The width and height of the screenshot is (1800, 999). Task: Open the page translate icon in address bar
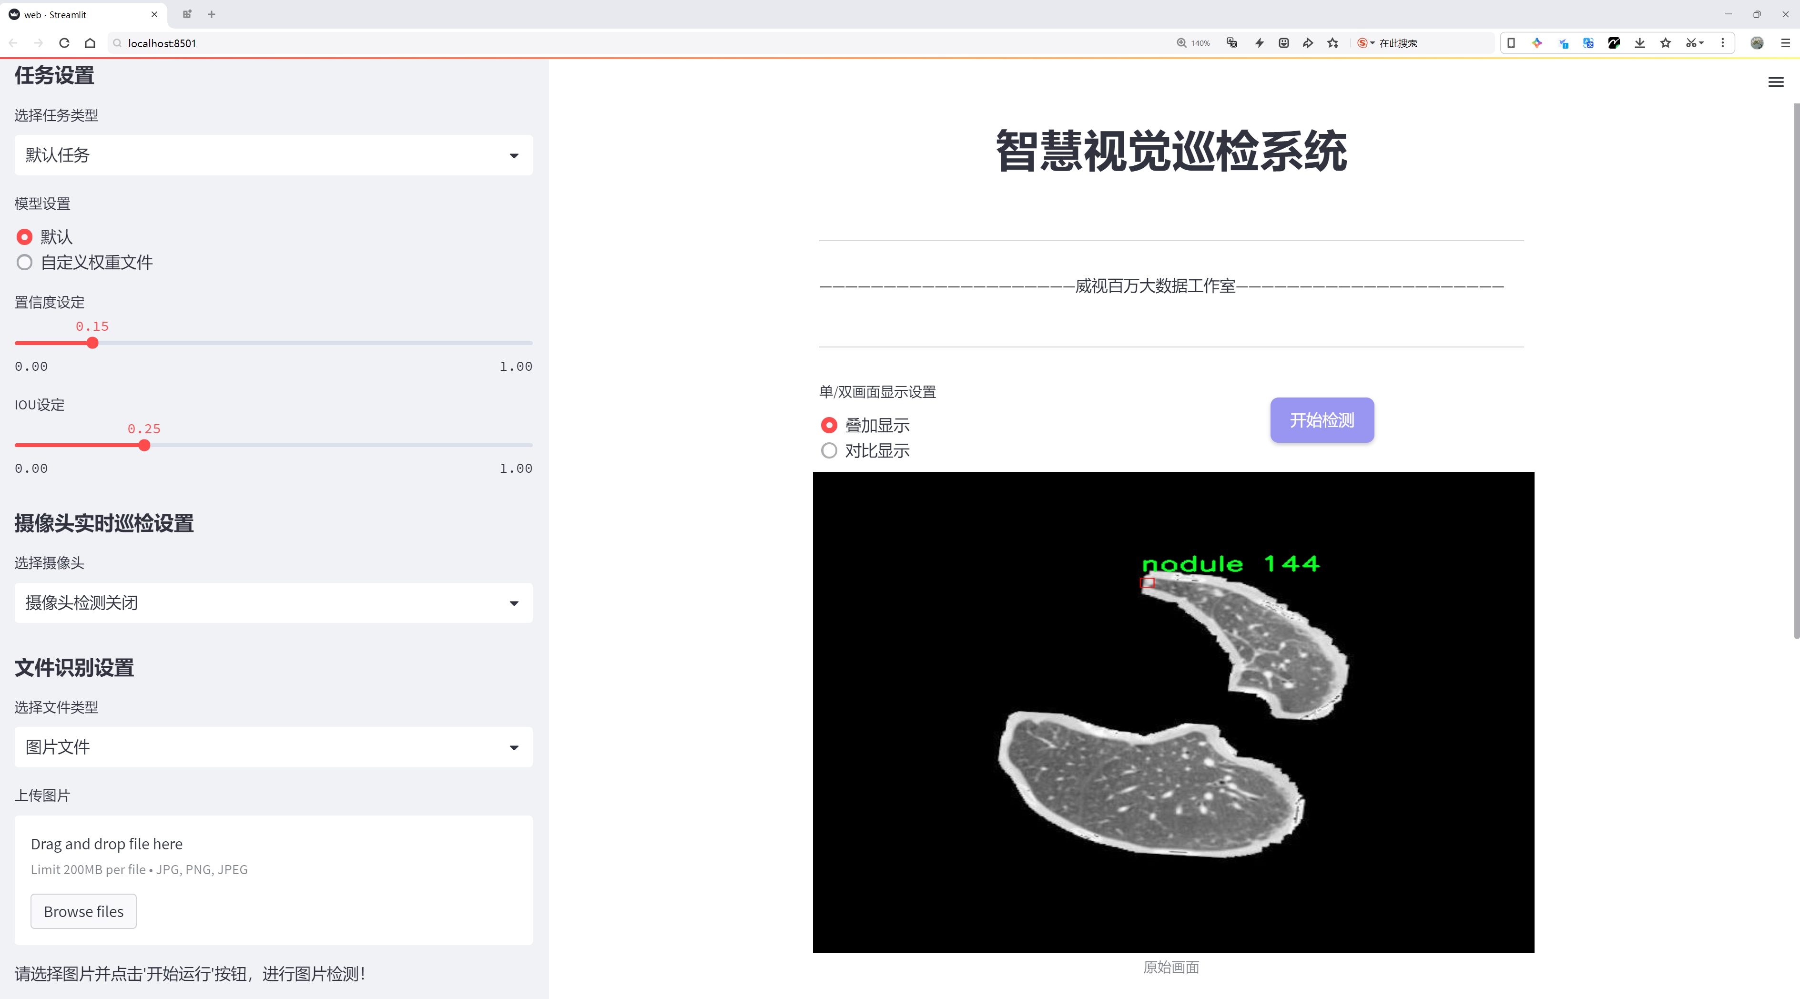[x=1232, y=42]
